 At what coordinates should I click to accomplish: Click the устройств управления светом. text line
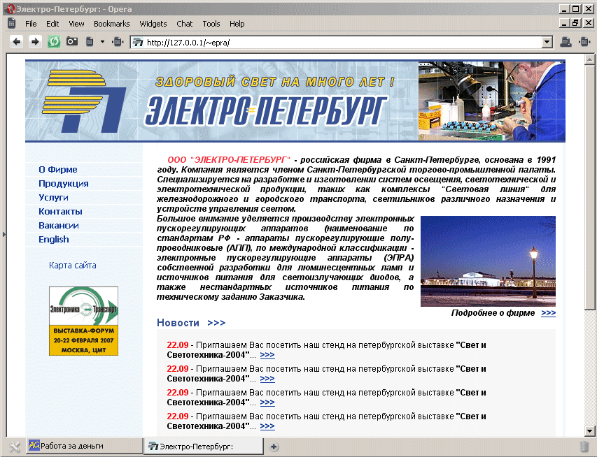[226, 209]
